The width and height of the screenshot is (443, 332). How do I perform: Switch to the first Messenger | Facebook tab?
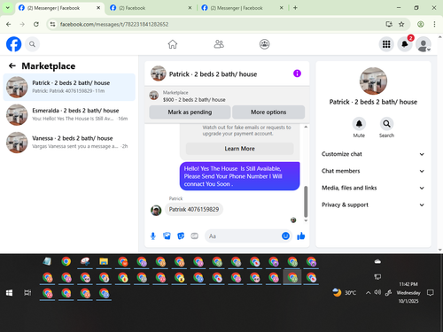click(59, 8)
